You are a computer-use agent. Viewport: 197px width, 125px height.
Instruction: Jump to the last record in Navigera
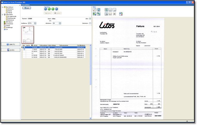56,9
